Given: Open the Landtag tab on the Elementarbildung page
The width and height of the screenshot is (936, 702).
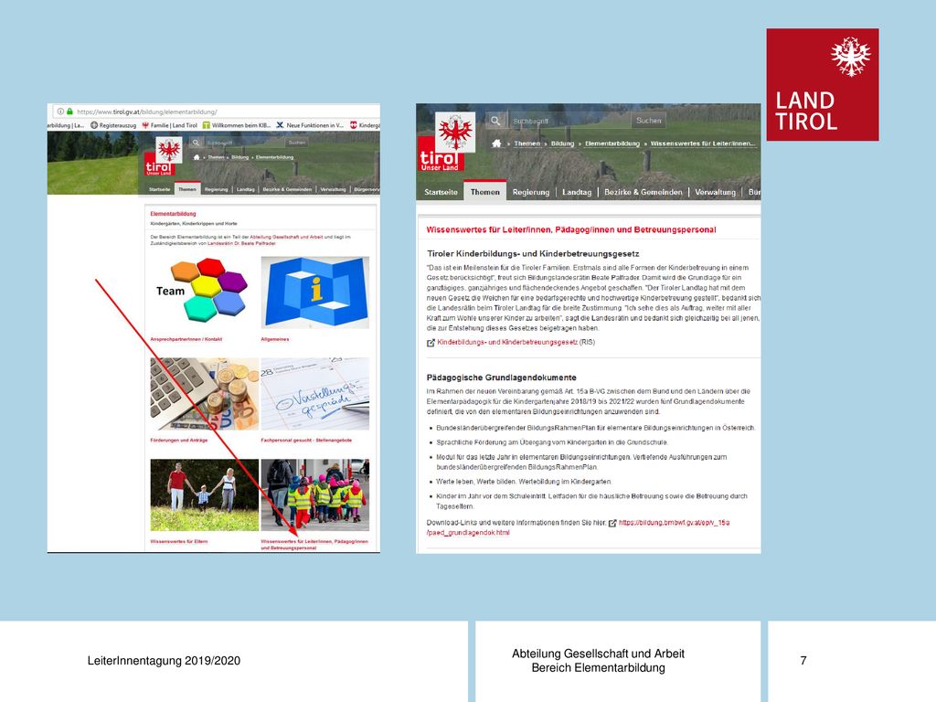Looking at the screenshot, I should [245, 189].
